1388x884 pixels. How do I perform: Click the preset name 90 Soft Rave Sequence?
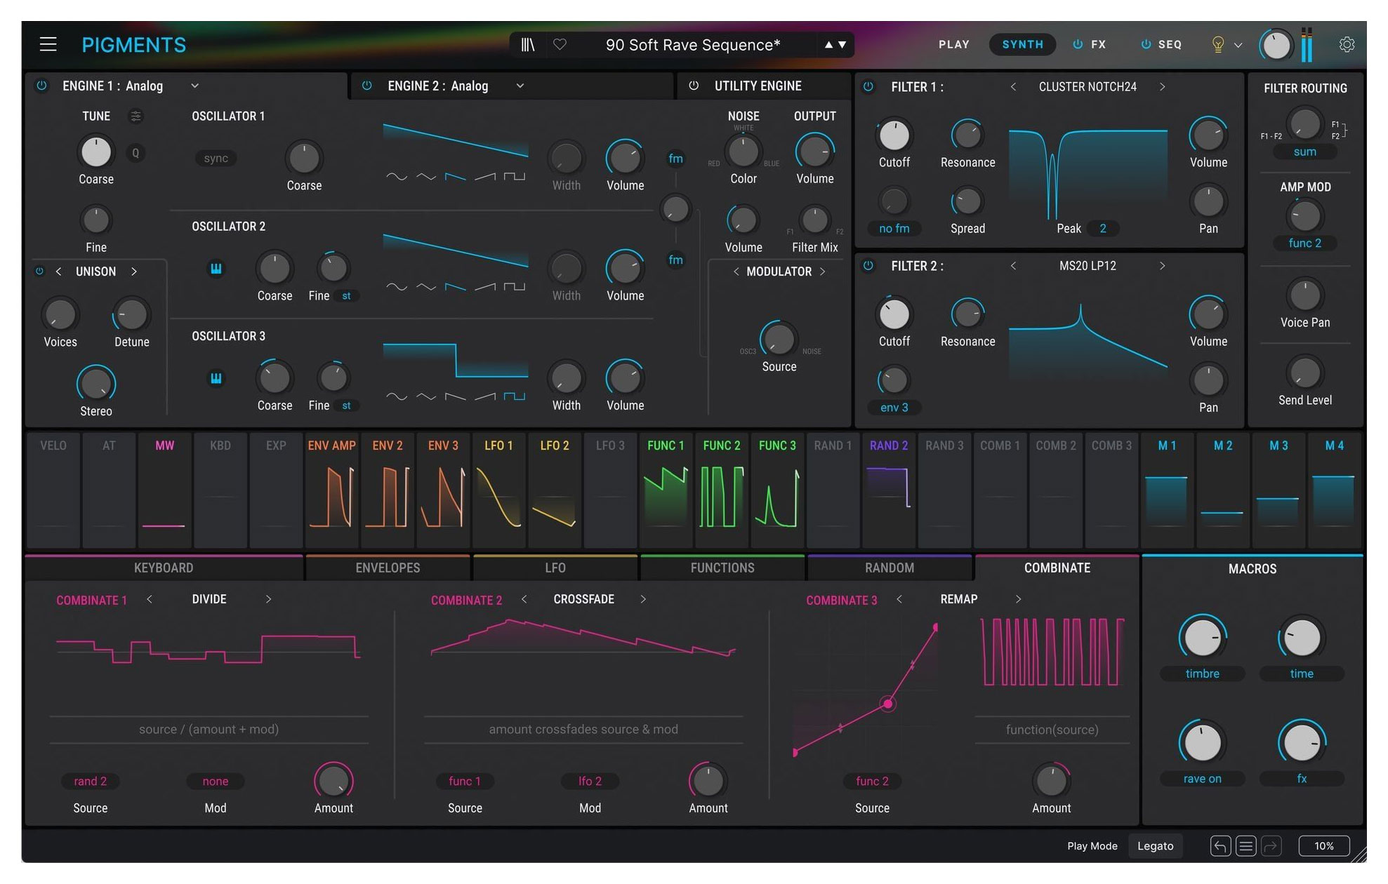693,45
